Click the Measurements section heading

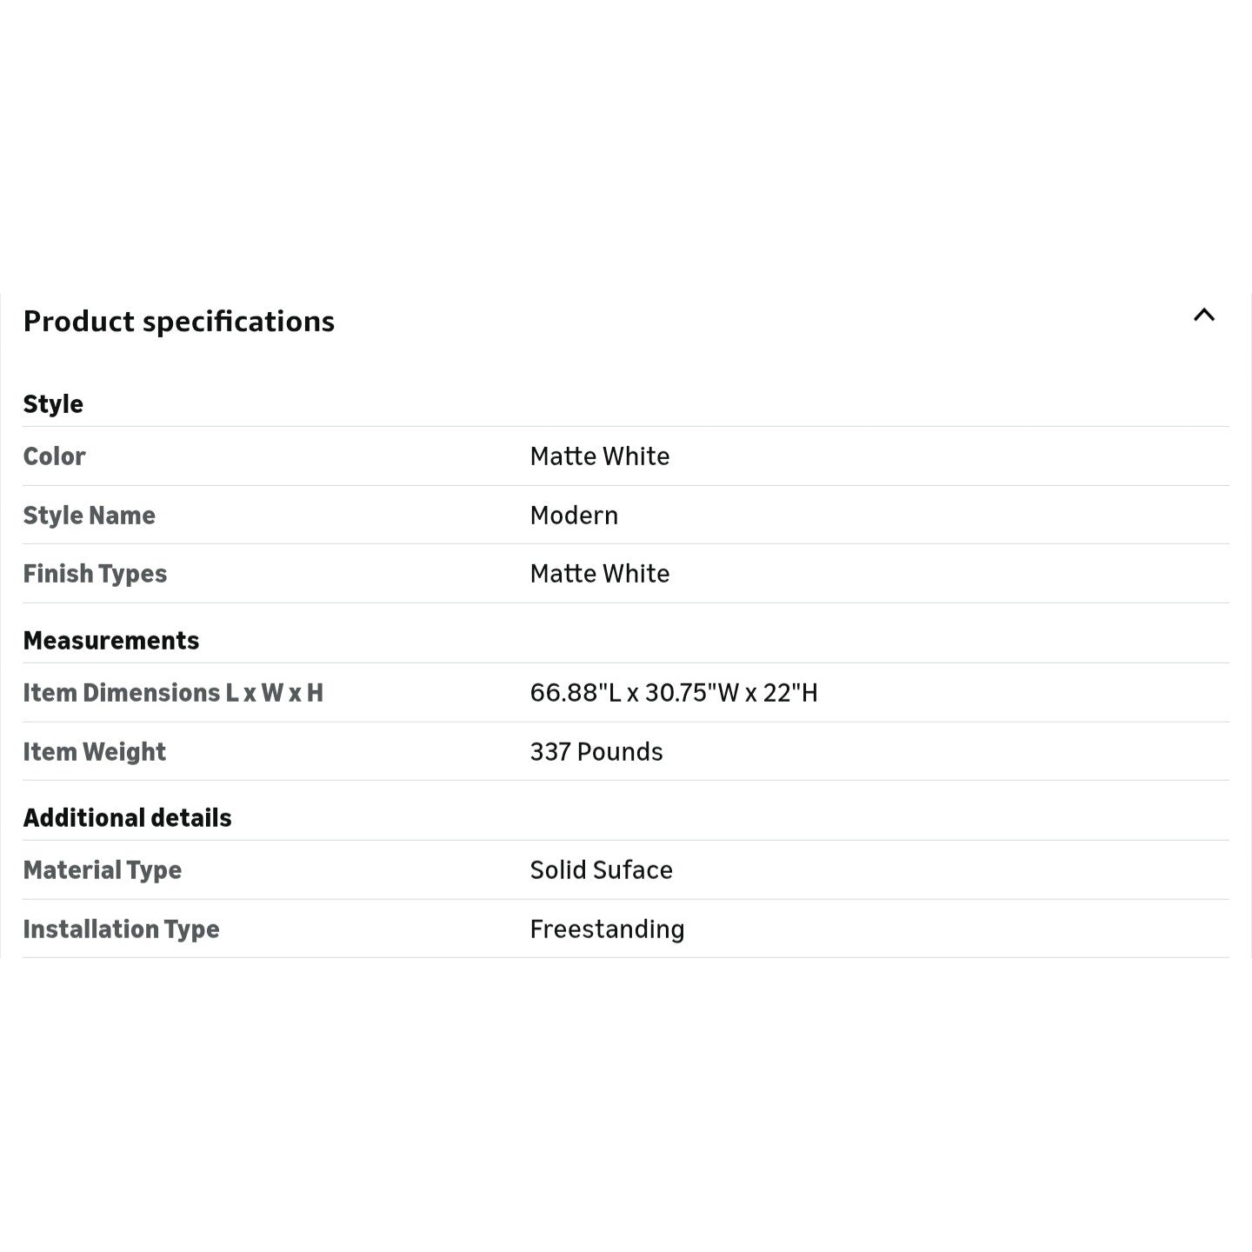tap(111, 641)
